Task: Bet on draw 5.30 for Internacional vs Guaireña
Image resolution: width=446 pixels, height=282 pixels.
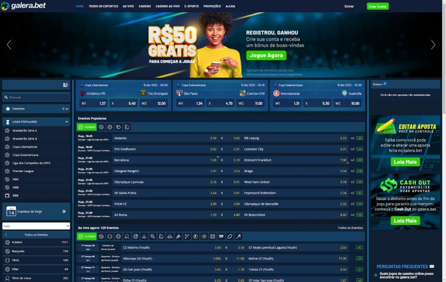Action: 317,104
